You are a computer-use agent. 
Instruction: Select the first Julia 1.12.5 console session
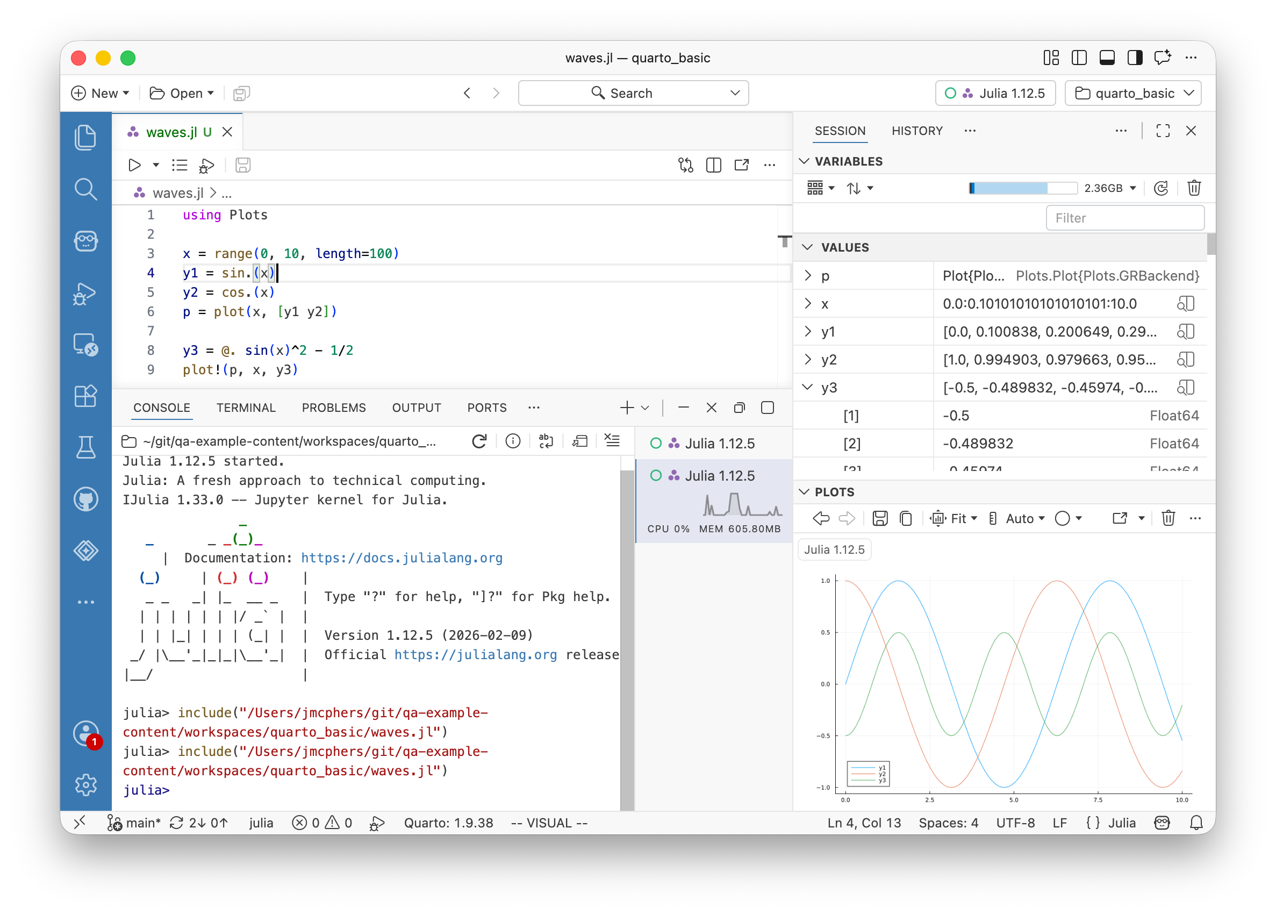coord(713,444)
